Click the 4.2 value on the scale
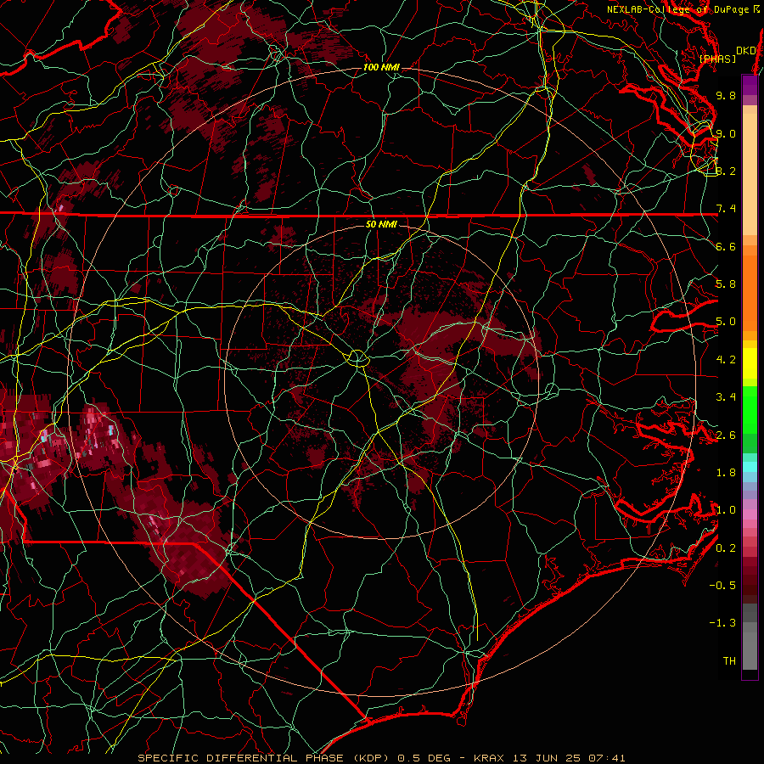This screenshot has width=764, height=764. (726, 360)
